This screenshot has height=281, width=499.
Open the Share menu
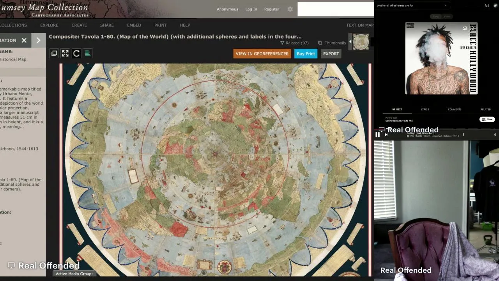(107, 25)
